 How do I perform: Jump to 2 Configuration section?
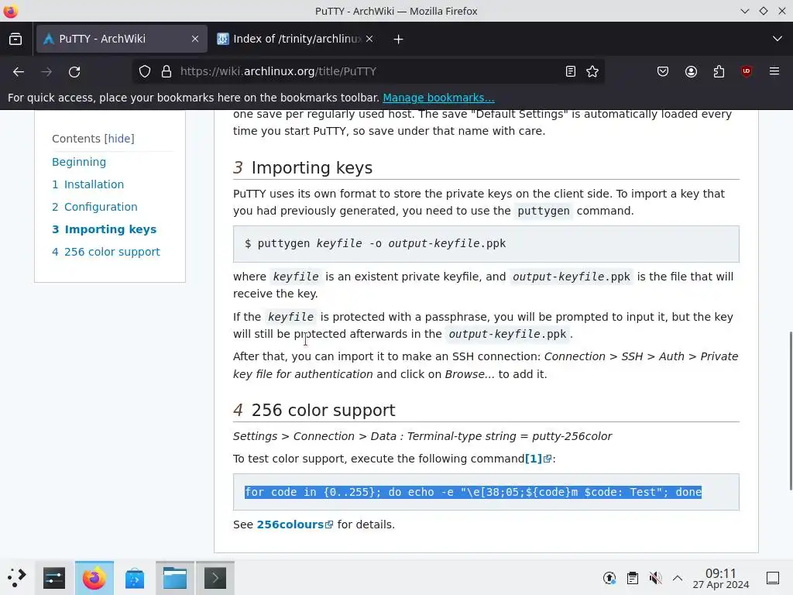pos(94,206)
